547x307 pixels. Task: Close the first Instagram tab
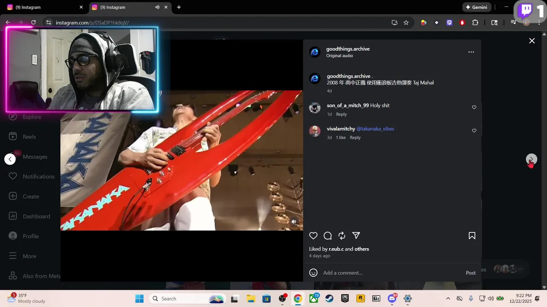click(81, 7)
